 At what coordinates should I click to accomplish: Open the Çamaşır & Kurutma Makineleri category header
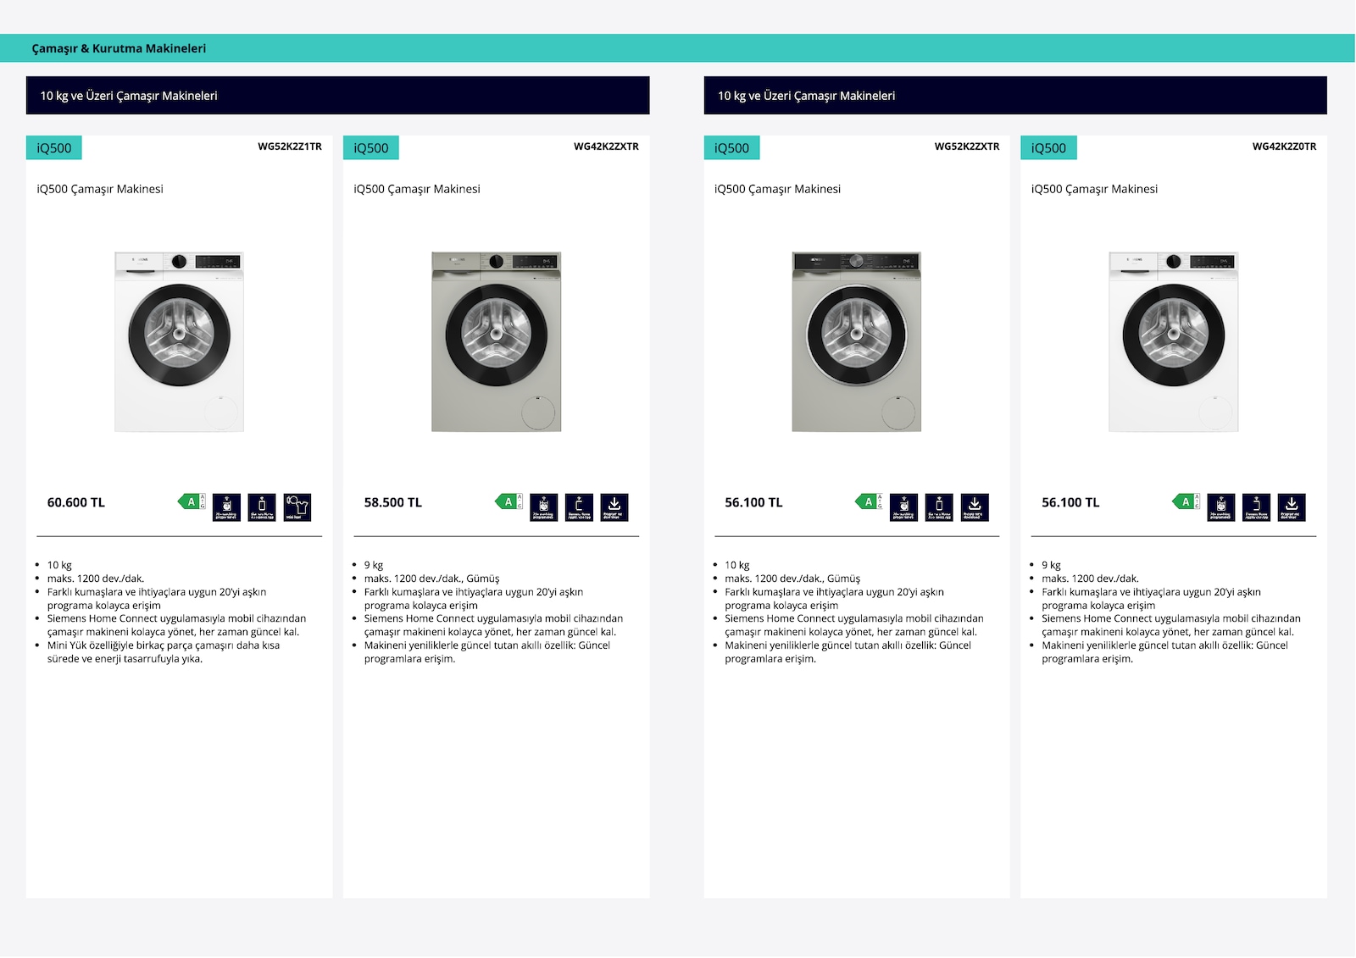[x=119, y=48]
